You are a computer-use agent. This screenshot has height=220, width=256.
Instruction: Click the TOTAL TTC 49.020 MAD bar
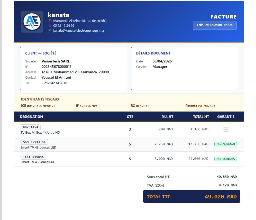click(191, 196)
